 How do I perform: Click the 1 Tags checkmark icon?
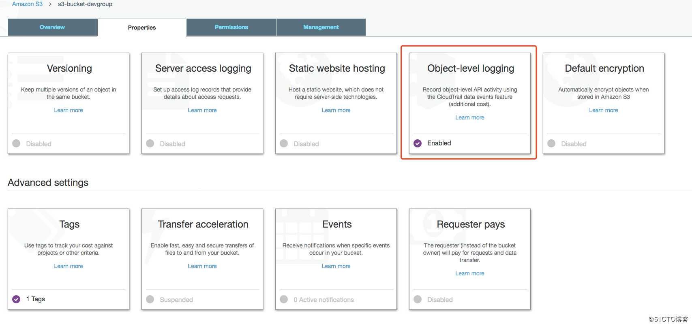pyautogui.click(x=16, y=299)
